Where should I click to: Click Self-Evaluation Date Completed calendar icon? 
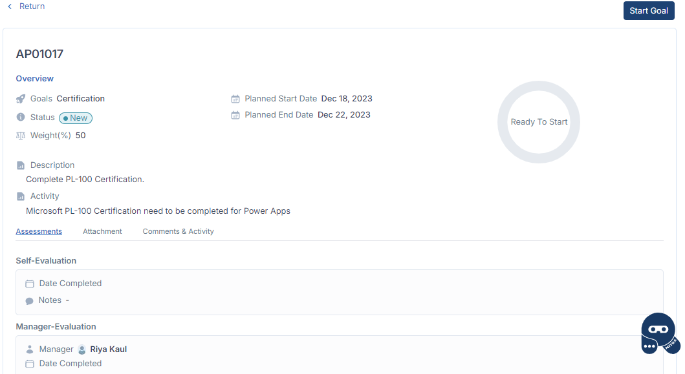(30, 284)
